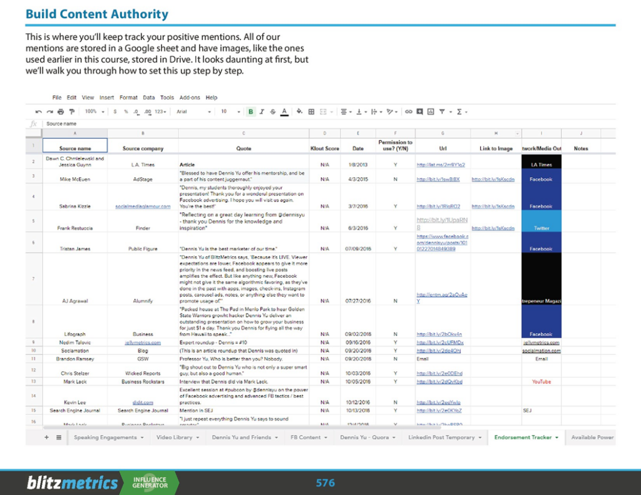Open the entm.ag link in AJ Agrawal row

(x=442, y=298)
